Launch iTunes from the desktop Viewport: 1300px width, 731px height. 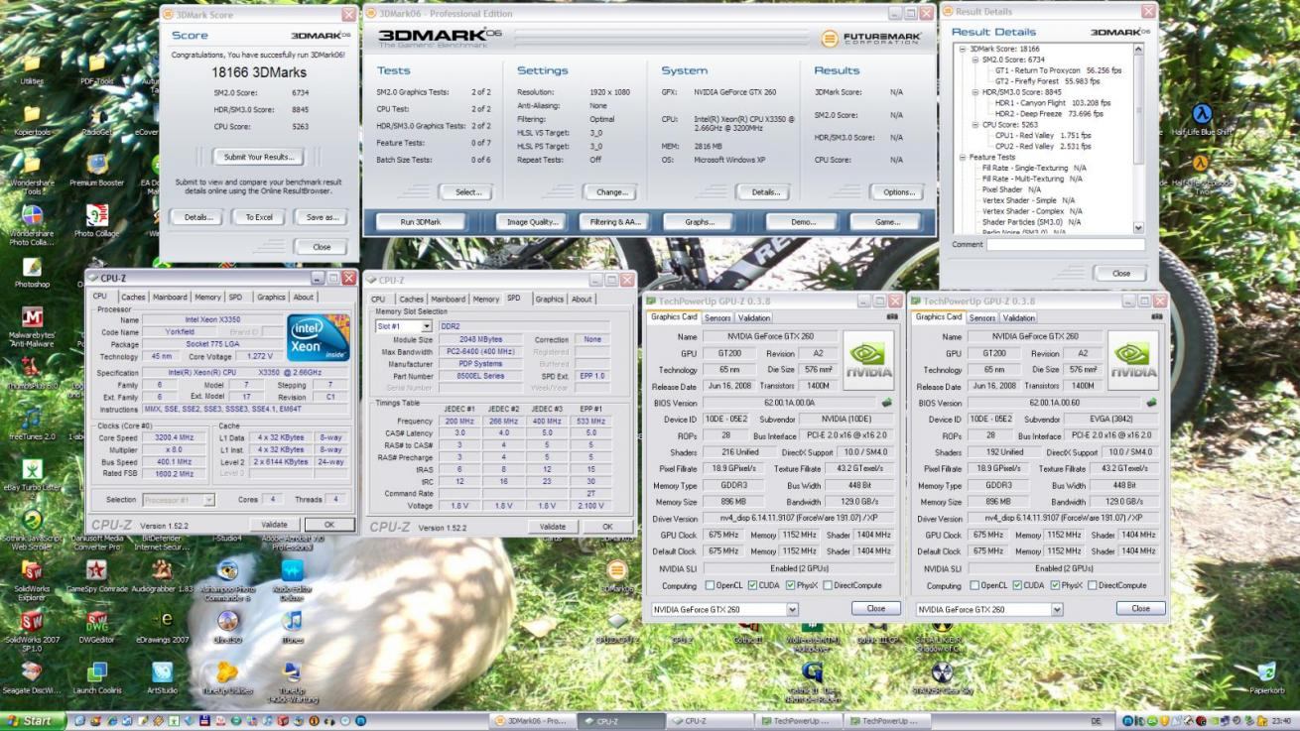click(292, 628)
